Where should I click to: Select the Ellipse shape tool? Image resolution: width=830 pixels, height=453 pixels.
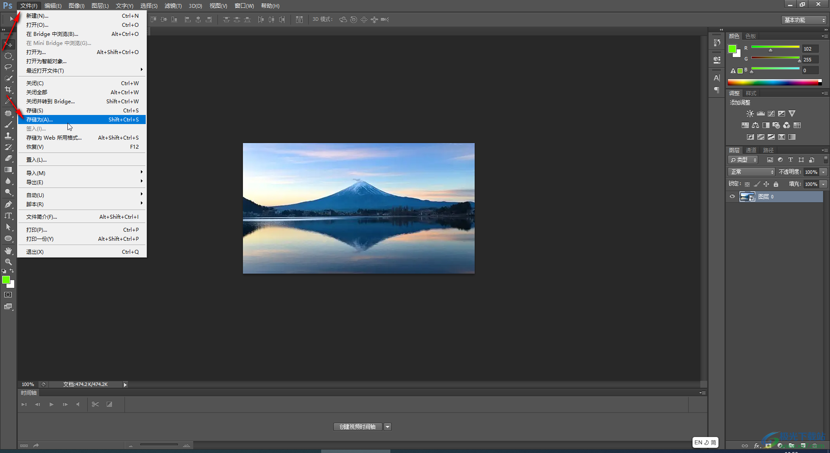[8, 238]
